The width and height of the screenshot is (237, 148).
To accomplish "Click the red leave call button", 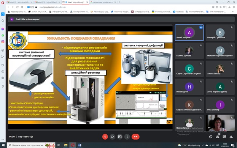I will pyautogui.click(x=135, y=137).
